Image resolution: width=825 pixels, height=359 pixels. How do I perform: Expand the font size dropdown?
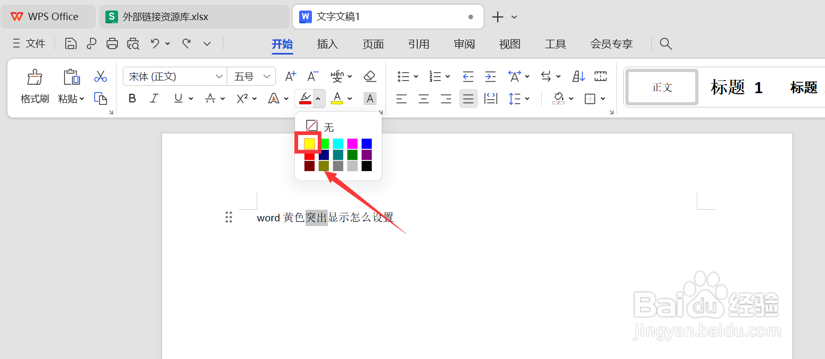[x=266, y=76]
